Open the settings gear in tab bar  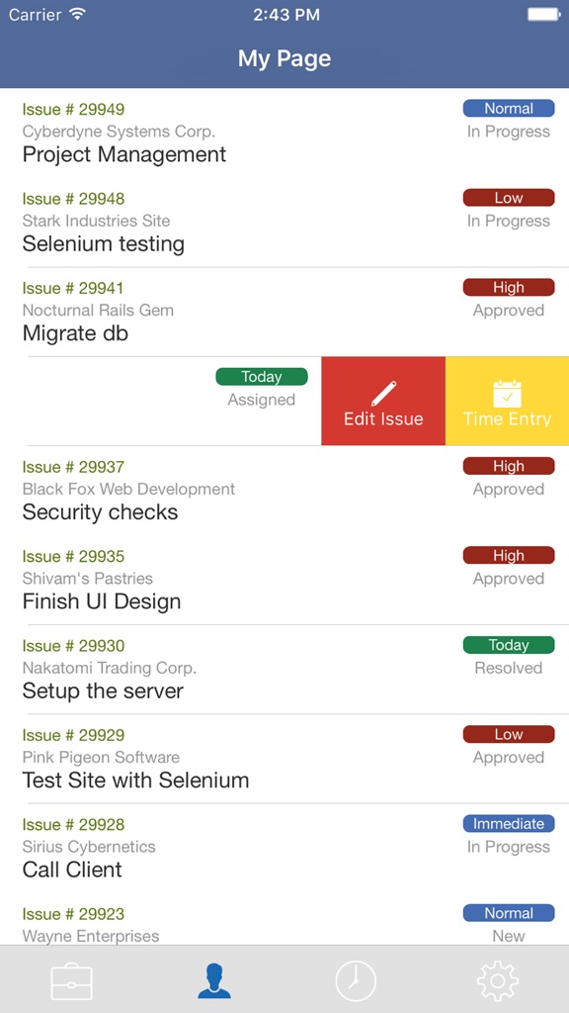click(498, 980)
